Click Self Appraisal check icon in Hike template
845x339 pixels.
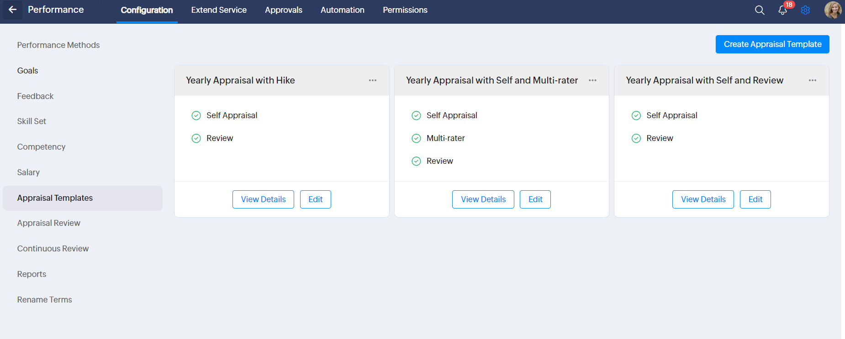click(x=196, y=115)
